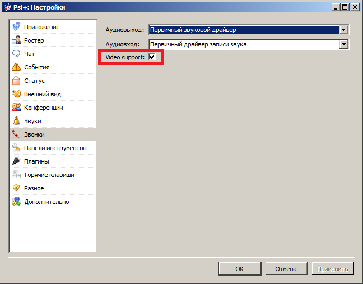Go to Панели инструментов section
363x284 pixels.
(x=55, y=148)
